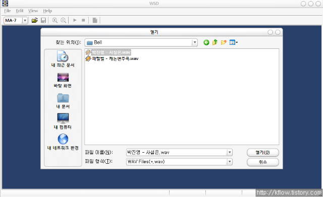Open the view menu grid icon
The height and width of the screenshot is (197, 323).
pyautogui.click(x=233, y=42)
